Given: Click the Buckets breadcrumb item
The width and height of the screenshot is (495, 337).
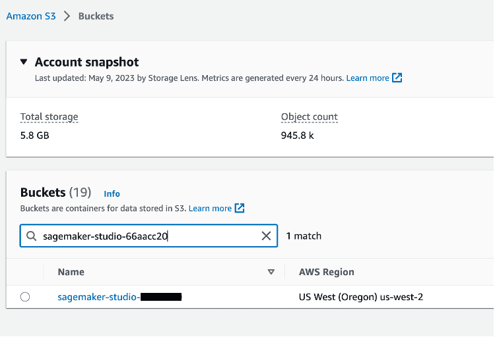Looking at the screenshot, I should (x=96, y=16).
